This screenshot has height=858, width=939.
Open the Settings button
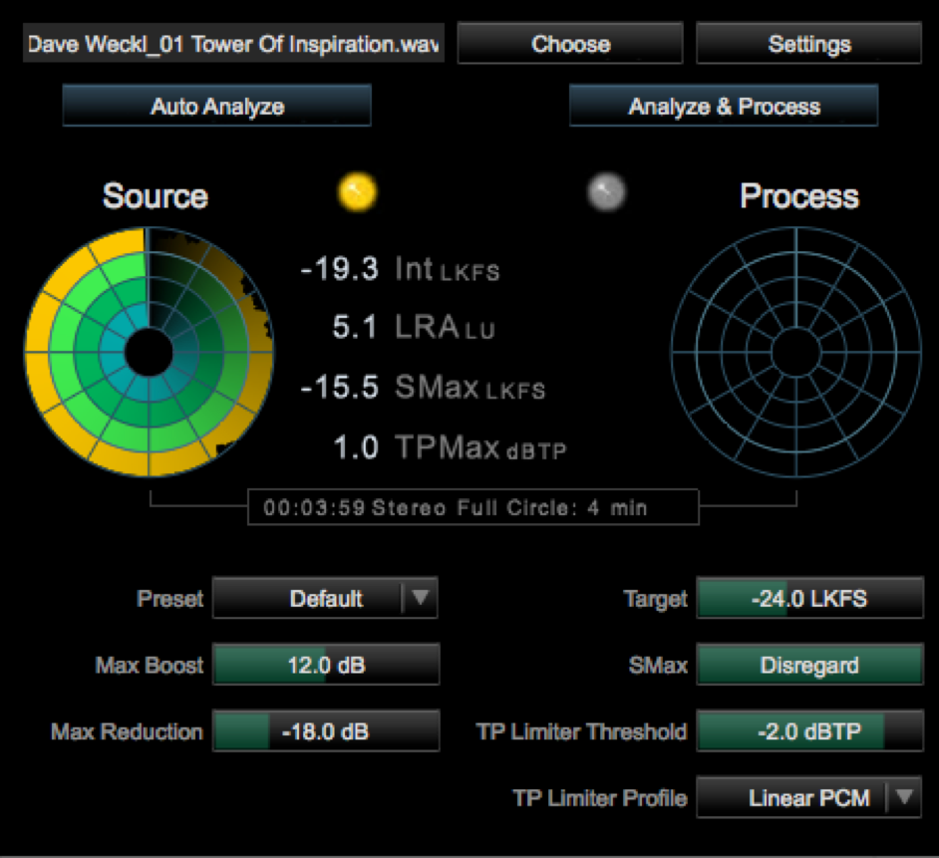coord(809,44)
